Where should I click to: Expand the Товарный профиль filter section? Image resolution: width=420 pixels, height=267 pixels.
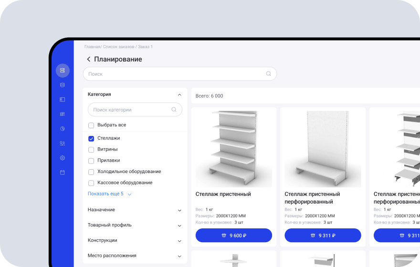[179, 226]
